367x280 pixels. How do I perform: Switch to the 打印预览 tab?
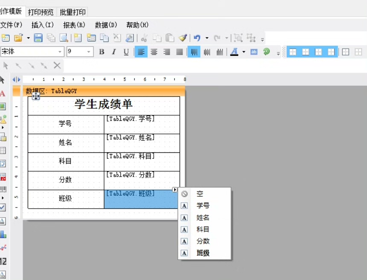tap(41, 12)
